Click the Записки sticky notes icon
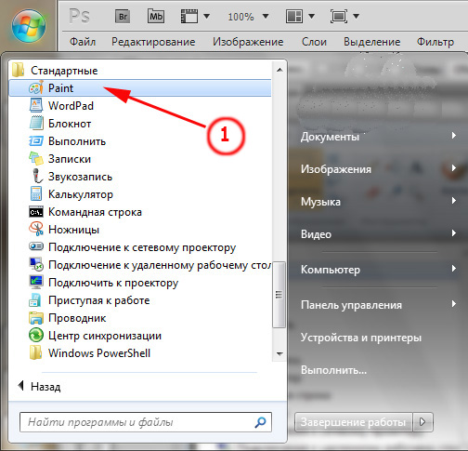The width and height of the screenshot is (468, 451). [36, 158]
